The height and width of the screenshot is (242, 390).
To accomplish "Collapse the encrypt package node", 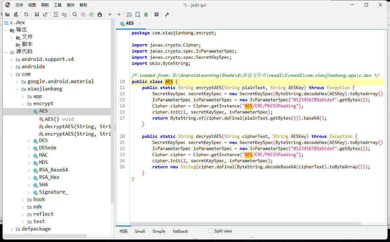I will [x=23, y=104].
